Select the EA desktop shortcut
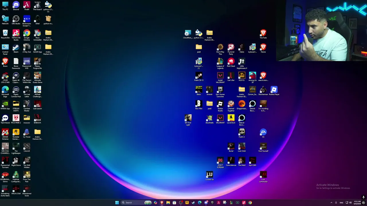 pyautogui.click(x=263, y=133)
